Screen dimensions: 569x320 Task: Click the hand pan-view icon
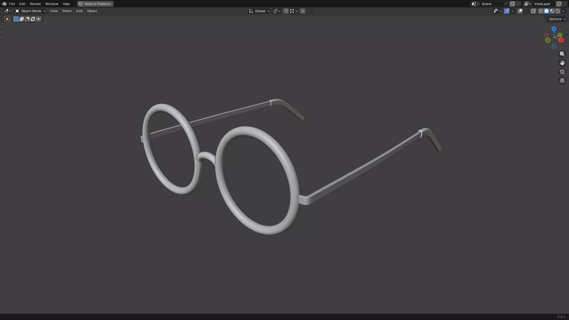click(x=562, y=63)
